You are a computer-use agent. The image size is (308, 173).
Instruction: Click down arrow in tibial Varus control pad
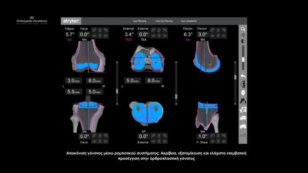click(100, 141)
